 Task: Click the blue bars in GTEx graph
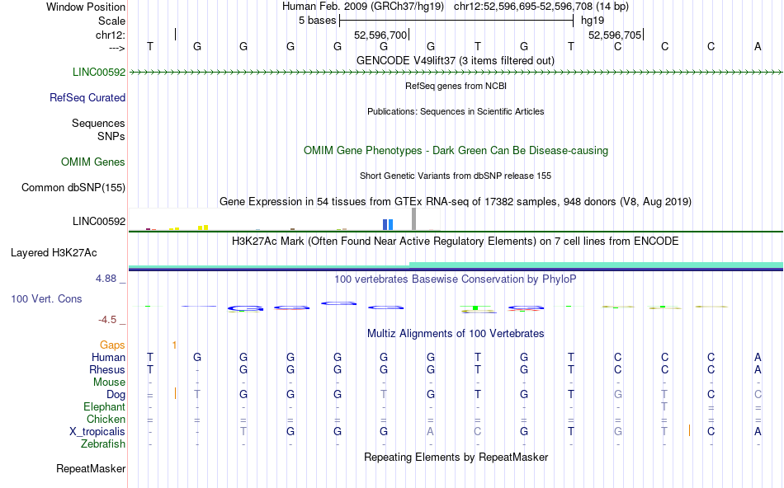pos(388,225)
